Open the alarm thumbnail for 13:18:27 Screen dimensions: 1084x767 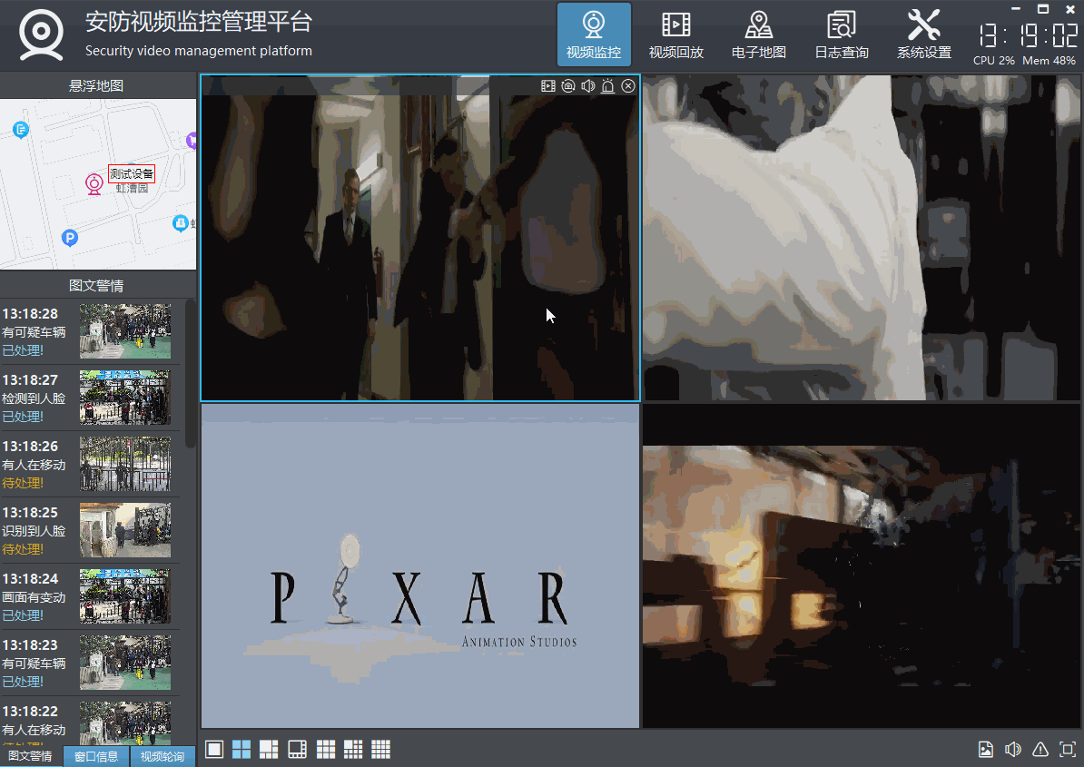coord(125,398)
